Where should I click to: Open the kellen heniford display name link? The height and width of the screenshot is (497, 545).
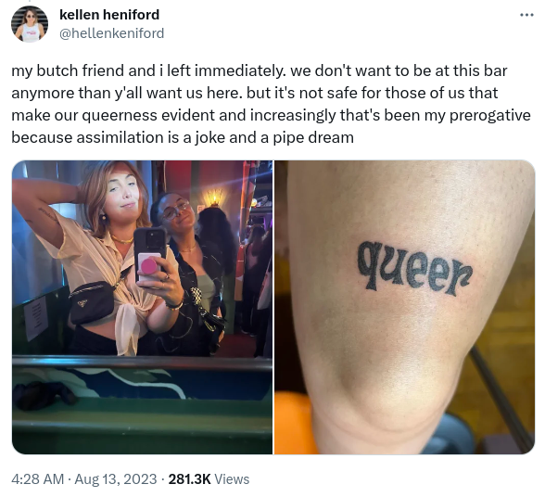[x=109, y=15]
